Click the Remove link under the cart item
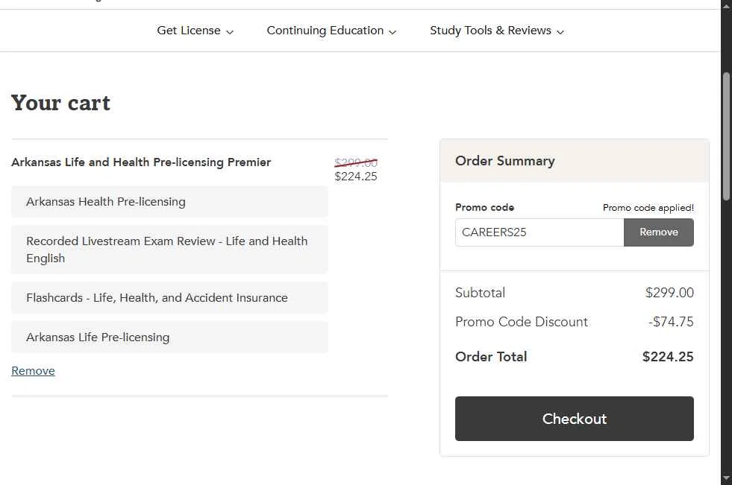Image resolution: width=732 pixels, height=485 pixels. pos(33,371)
